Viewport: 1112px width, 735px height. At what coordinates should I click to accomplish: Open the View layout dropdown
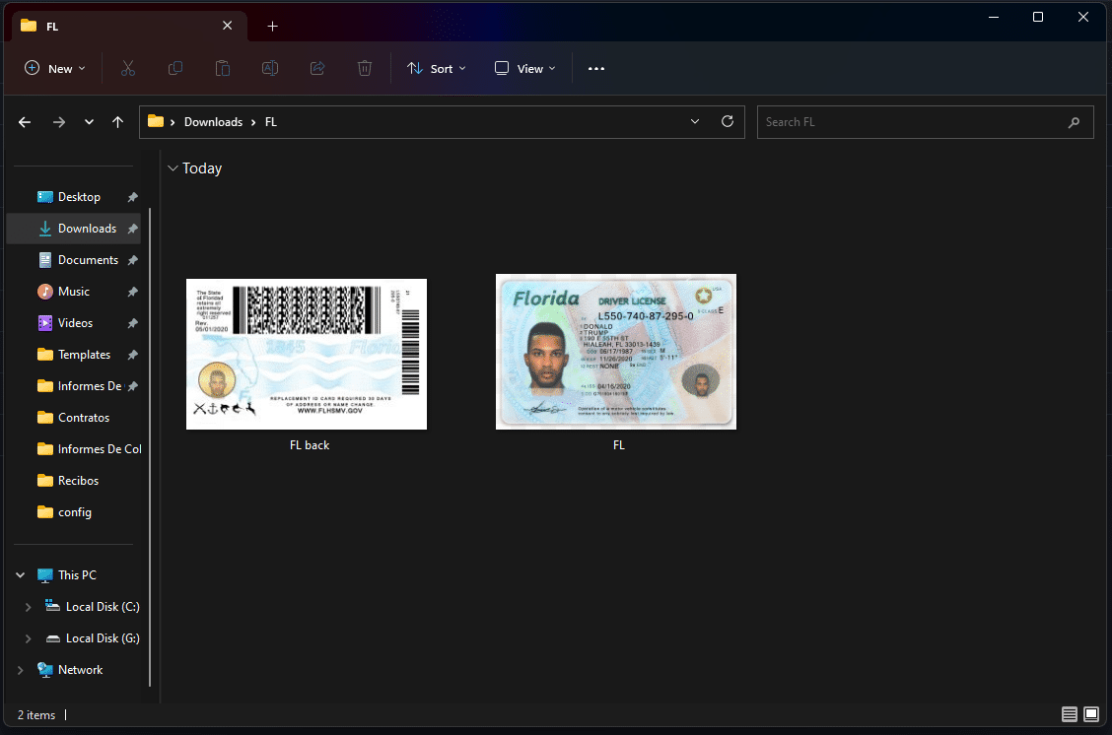pos(525,68)
